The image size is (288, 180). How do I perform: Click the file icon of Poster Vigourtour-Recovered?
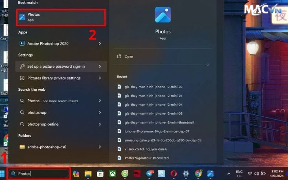[120, 158]
